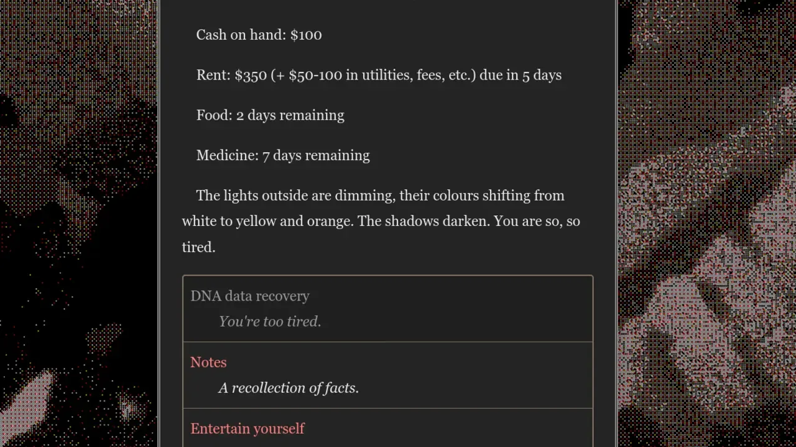Click the dithered background art on the left

click(78, 223)
